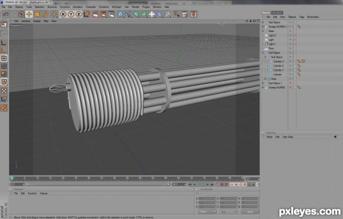This screenshot has height=219, width=343.
Task: Select the Use Edge Tool icon
Action: [4, 66]
